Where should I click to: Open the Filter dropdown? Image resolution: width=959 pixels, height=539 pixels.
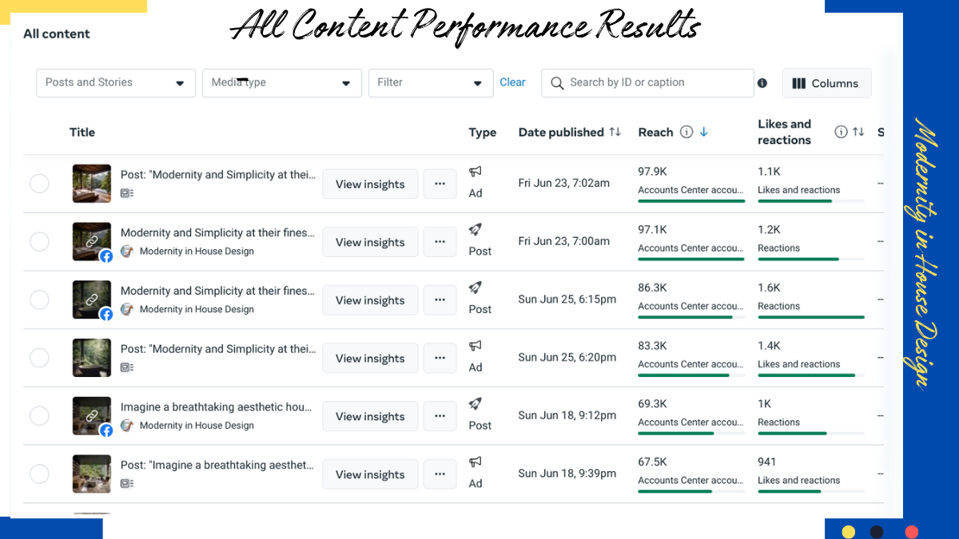[431, 83]
